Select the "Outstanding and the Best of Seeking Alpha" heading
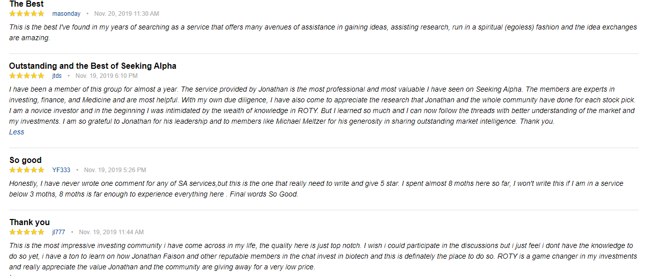 click(x=93, y=66)
